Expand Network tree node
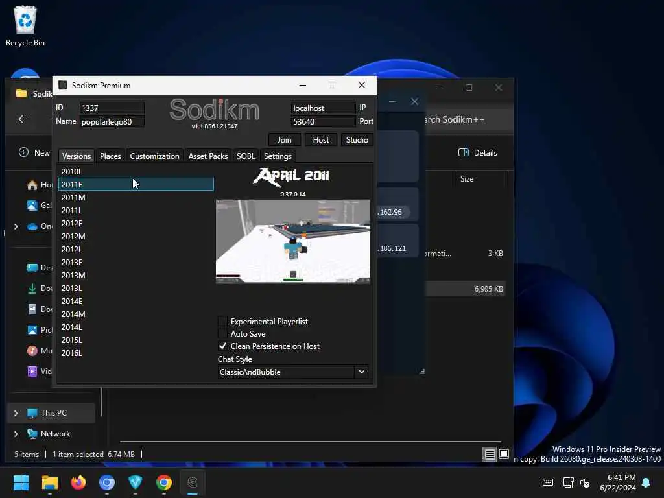Screen dimensions: 664x498 pyautogui.click(x=16, y=434)
